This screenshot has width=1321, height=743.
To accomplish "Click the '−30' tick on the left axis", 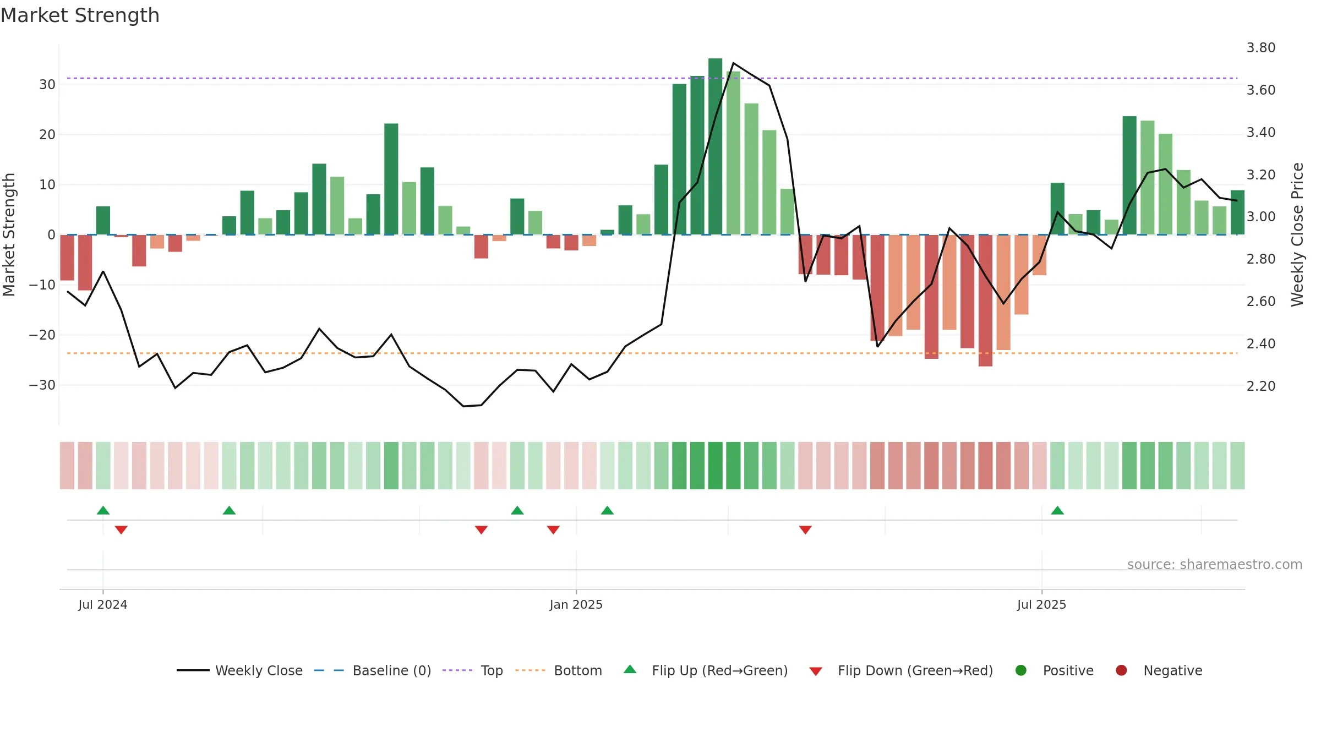I will (42, 385).
